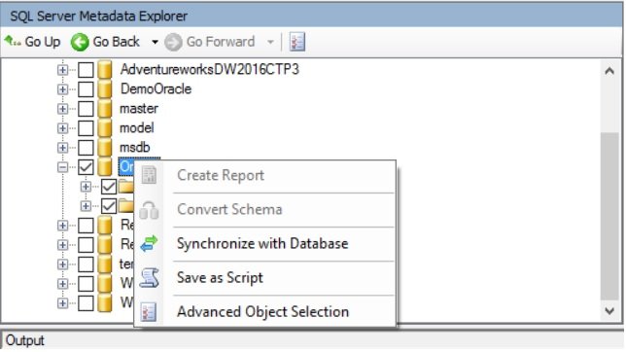Viewport: 626px width, 352px height.
Task: Click the Advanced Object Selection menu icon
Action: [x=149, y=312]
